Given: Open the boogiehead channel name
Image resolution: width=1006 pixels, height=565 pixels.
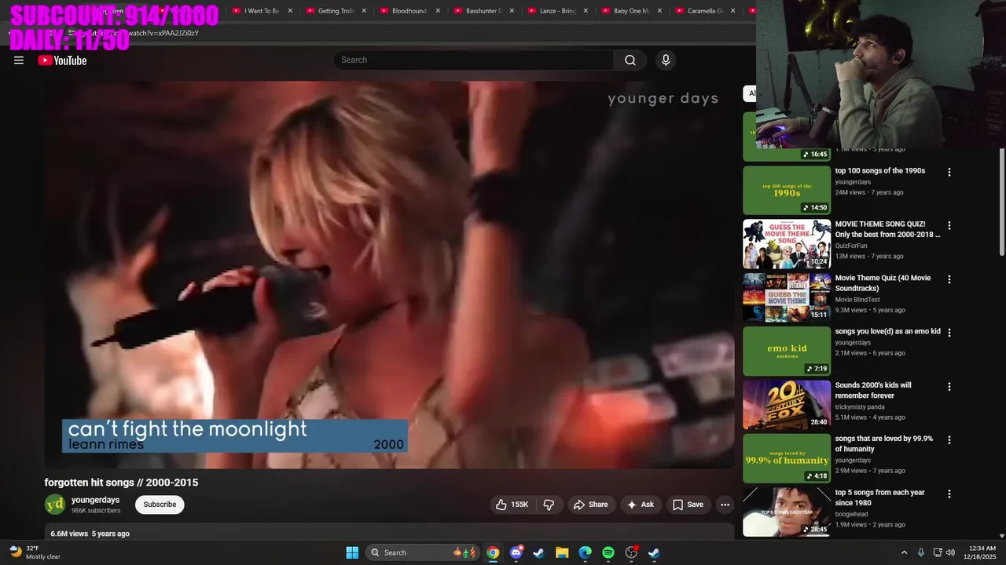Looking at the screenshot, I should [852, 515].
